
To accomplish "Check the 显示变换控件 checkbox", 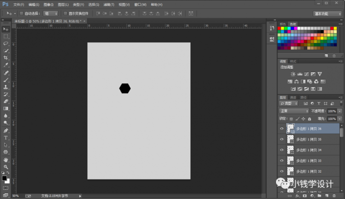I will 65,13.
